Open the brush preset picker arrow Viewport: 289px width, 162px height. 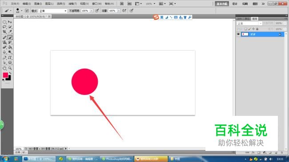point(22,11)
